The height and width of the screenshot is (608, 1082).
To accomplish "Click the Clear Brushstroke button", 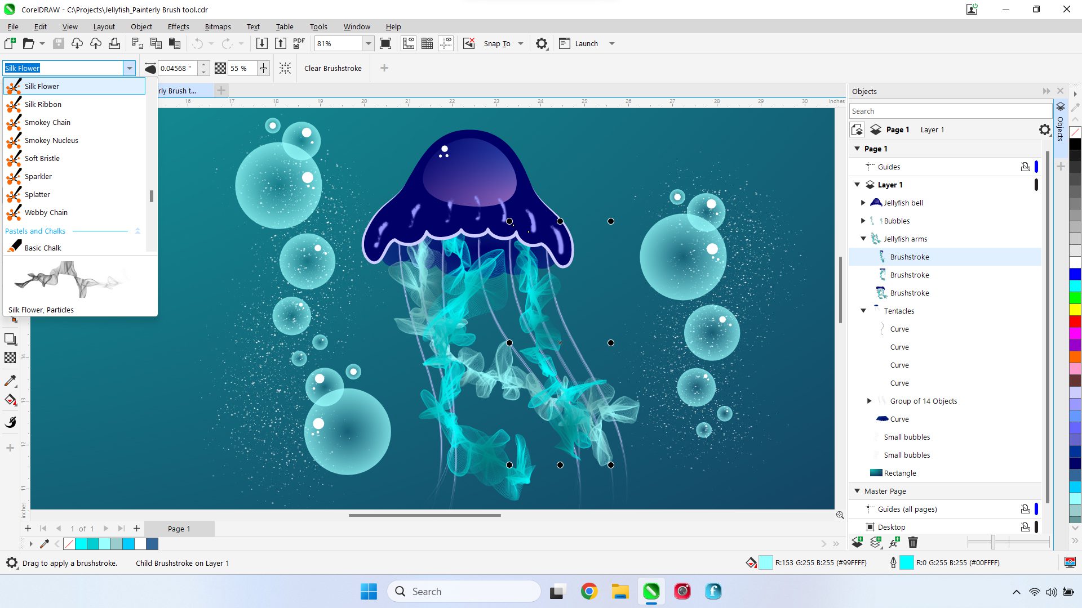I will (332, 68).
